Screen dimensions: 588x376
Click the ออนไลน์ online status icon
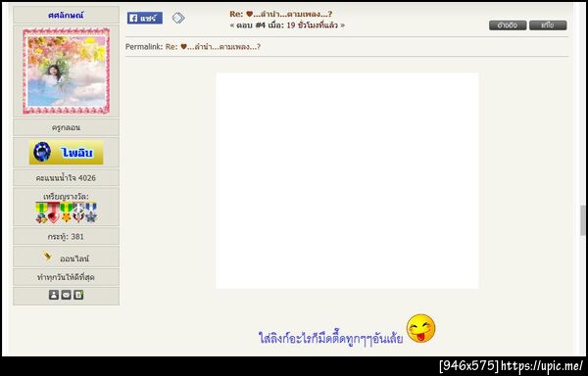[x=47, y=257]
